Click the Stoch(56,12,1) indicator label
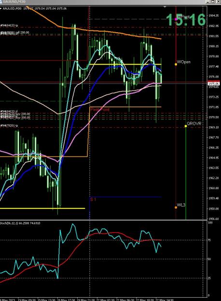This screenshot has height=301, width=221. tap(8, 223)
